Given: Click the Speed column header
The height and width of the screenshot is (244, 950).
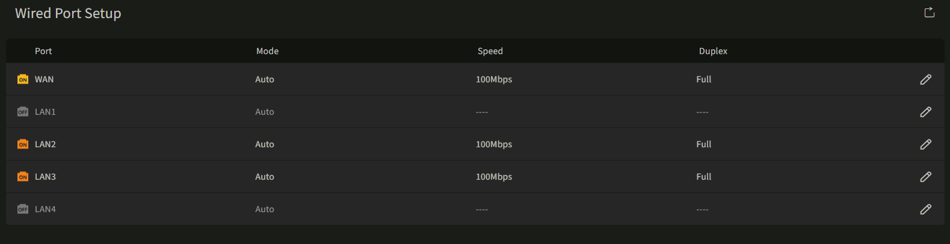Looking at the screenshot, I should (490, 51).
